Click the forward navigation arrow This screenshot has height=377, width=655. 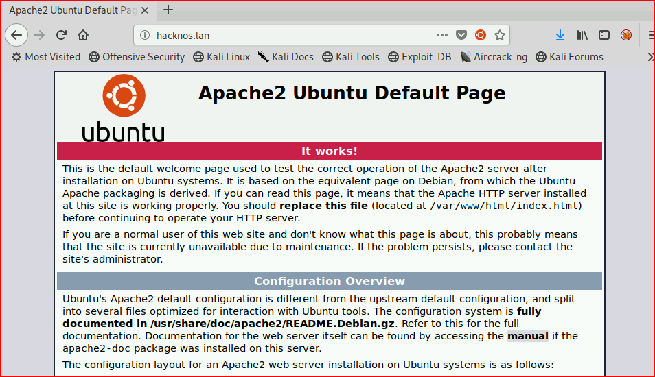point(39,35)
